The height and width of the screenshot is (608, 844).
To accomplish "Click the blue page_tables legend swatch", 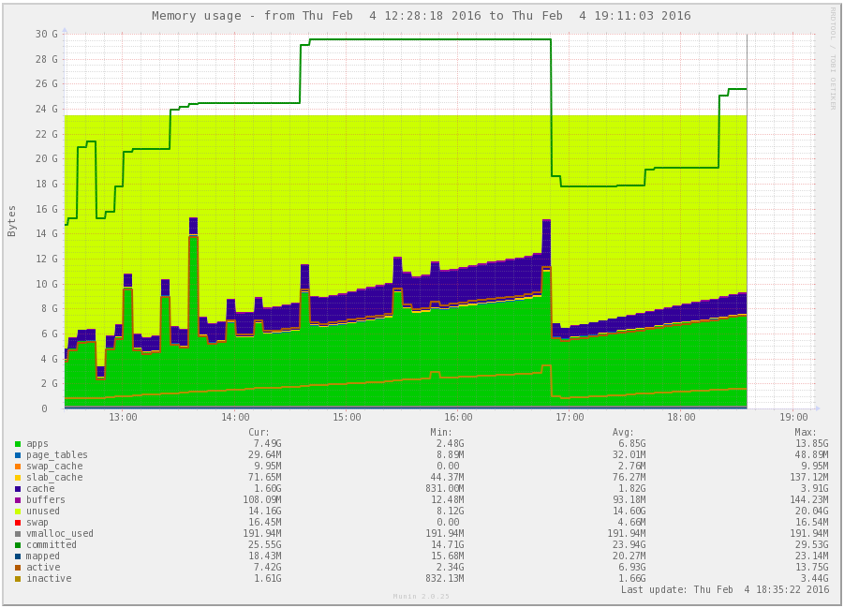I will 18,455.
